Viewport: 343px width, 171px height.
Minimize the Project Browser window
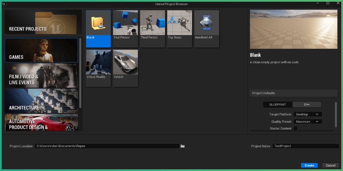pos(317,3)
